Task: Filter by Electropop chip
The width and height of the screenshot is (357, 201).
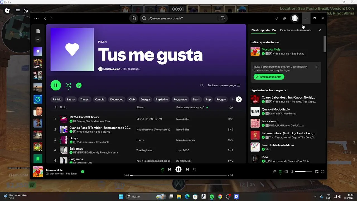Action: pos(117,99)
